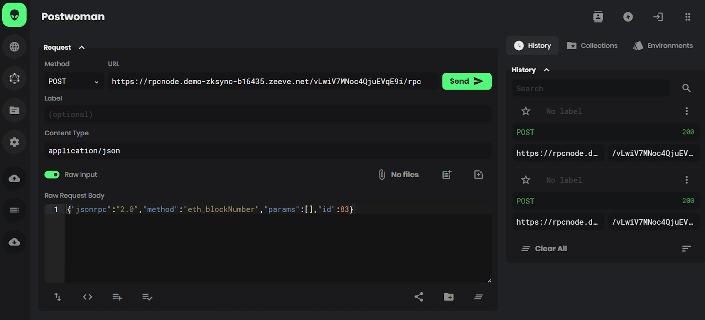The width and height of the screenshot is (705, 320).
Task: Collapse the Request section
Action: [82, 48]
